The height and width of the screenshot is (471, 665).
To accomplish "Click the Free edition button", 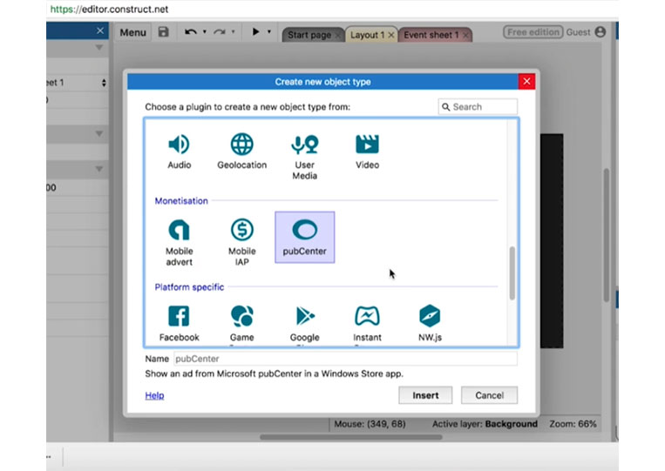I will pos(533,32).
